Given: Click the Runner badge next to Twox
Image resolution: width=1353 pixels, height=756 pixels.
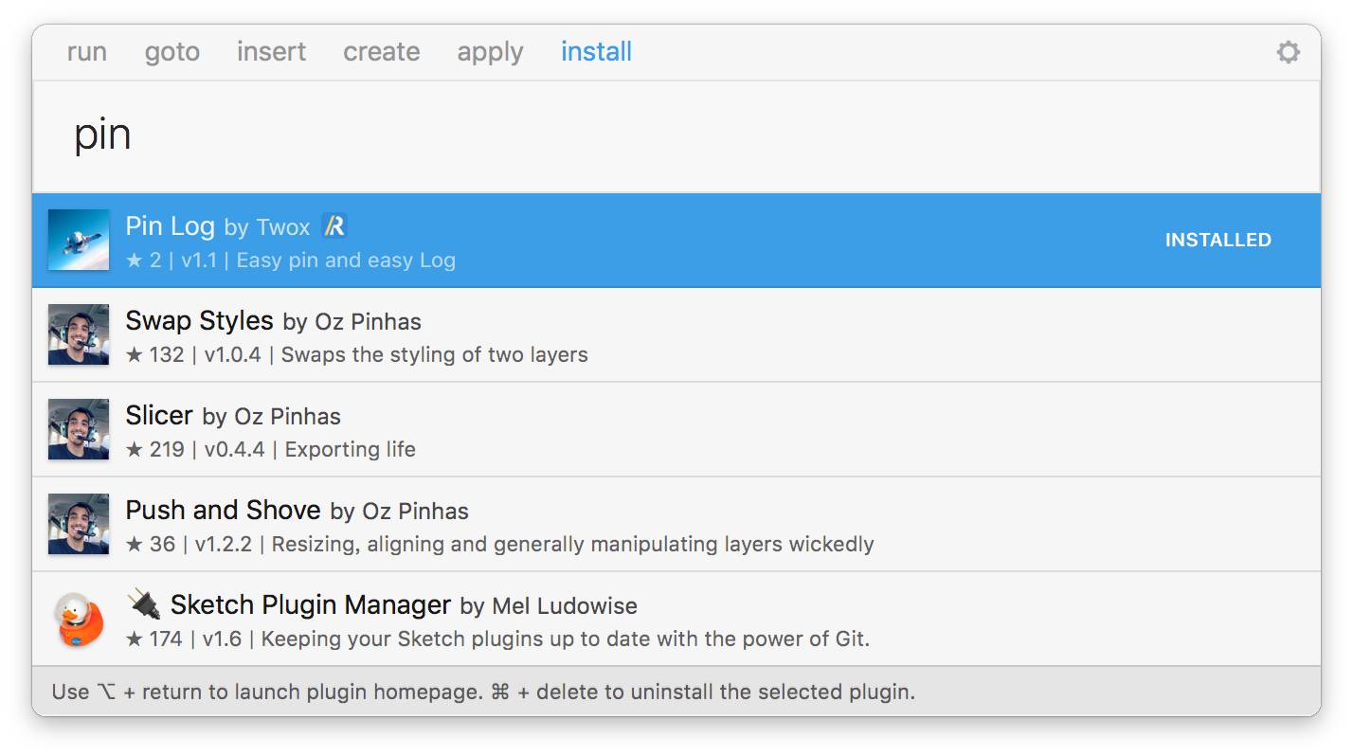Looking at the screenshot, I should click(x=334, y=225).
